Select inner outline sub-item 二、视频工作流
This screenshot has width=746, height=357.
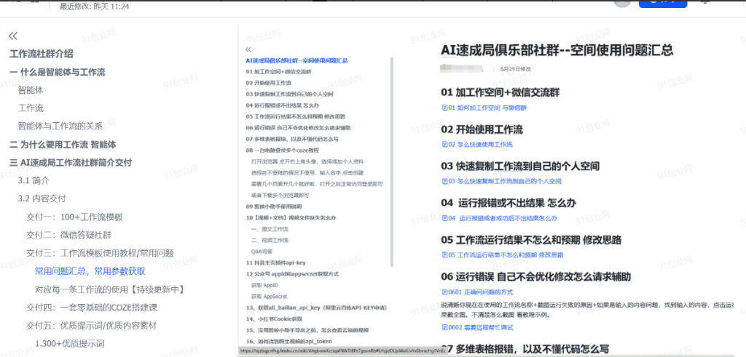point(270,240)
